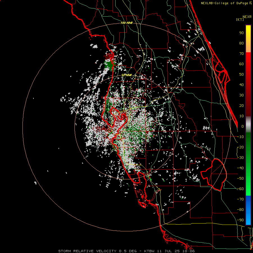253x253 pixels.
Task: Click the '-50' velocity scale label
Action: tap(240, 179)
